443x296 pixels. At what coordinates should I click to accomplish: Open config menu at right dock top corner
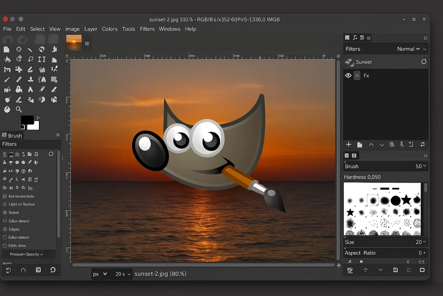(x=426, y=38)
